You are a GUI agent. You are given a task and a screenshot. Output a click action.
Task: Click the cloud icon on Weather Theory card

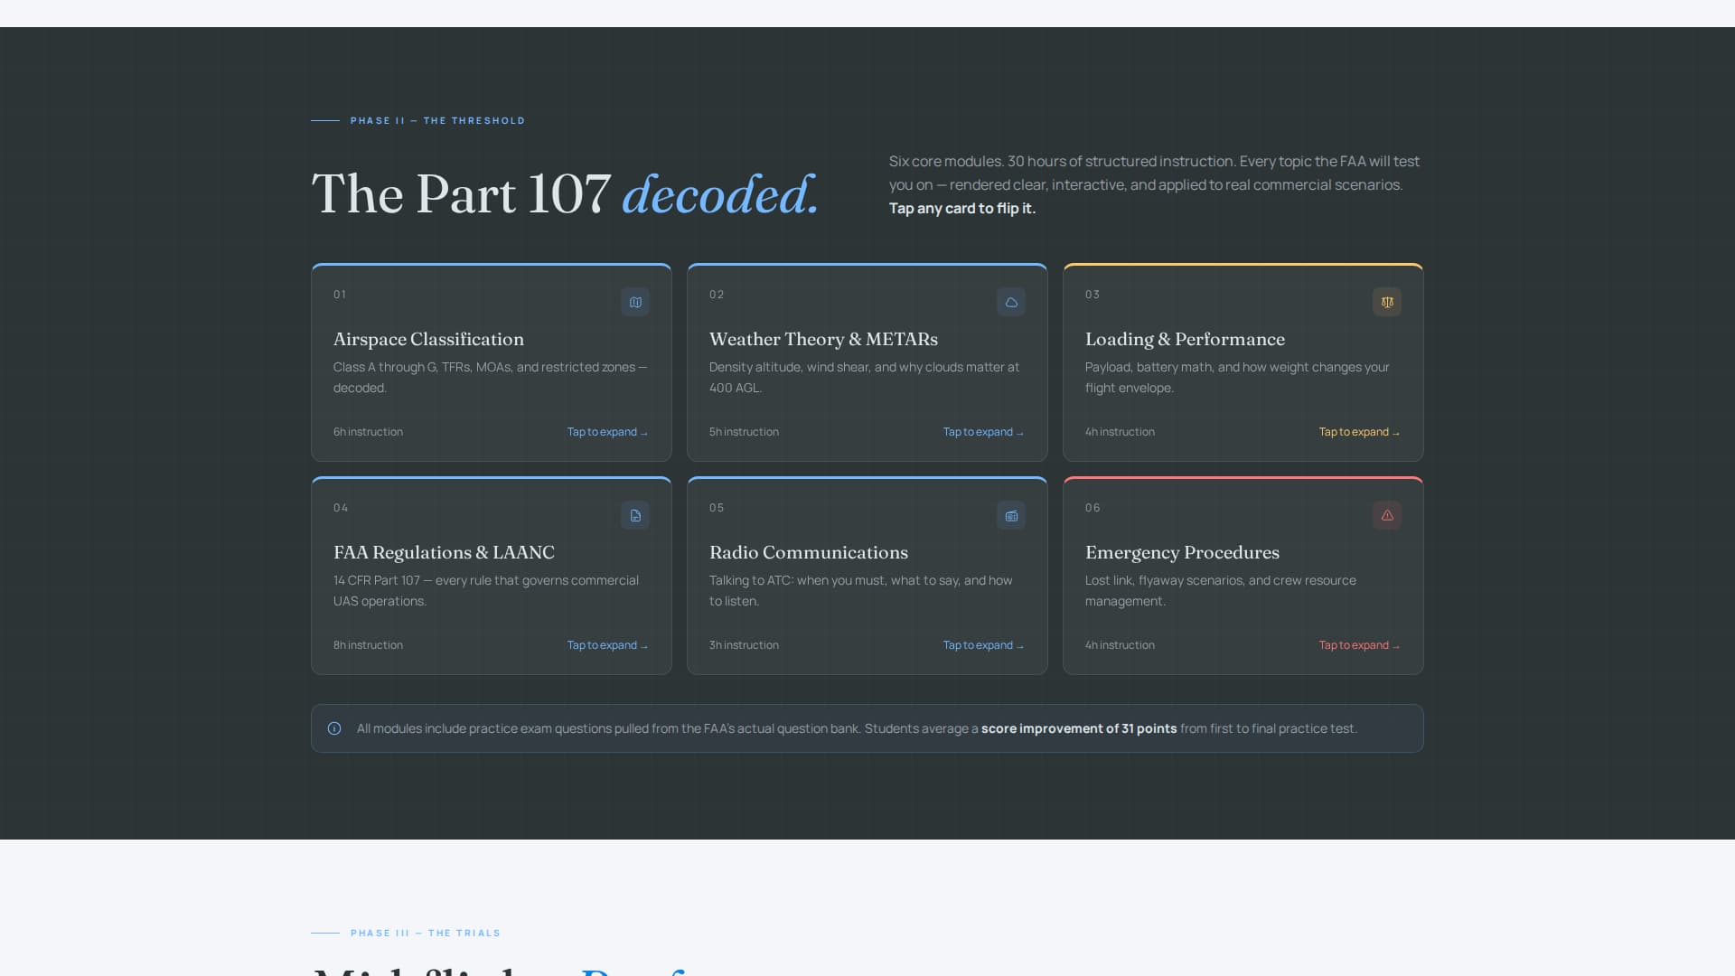pos(1011,302)
